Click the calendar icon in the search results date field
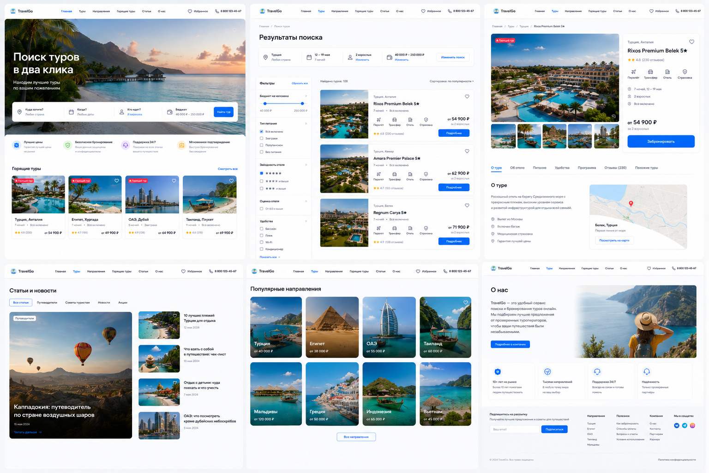 pos(309,57)
